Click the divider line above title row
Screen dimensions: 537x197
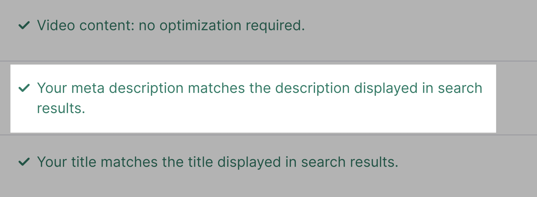point(268,135)
